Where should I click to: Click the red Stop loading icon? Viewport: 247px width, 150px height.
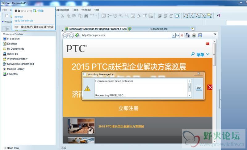pos(182,35)
